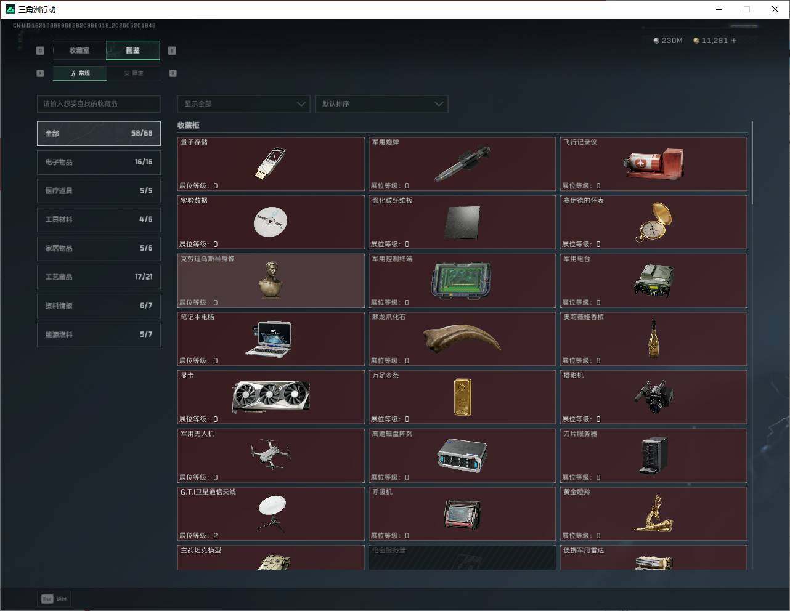
Task: Select the 强化碳纤维板 carbon plate
Action: 462,222
